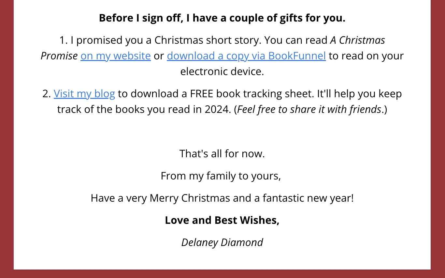The width and height of the screenshot is (445, 278).
Task: Click the Merry Christmas greeting sentence
Action: [x=222, y=198]
